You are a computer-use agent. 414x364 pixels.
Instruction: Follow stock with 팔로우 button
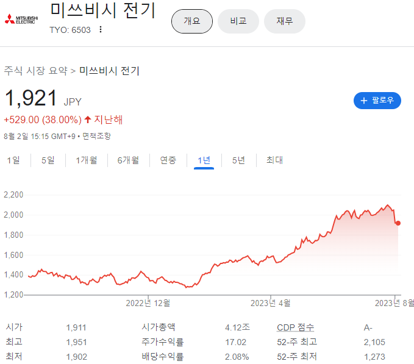tap(377, 101)
